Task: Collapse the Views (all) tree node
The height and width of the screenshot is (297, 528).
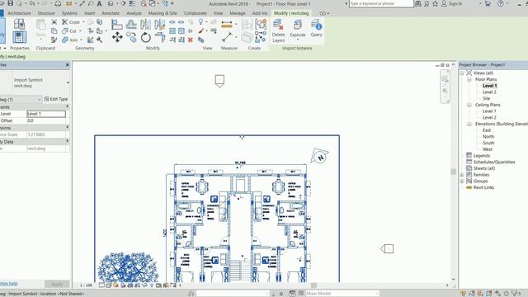Action: pyautogui.click(x=462, y=73)
